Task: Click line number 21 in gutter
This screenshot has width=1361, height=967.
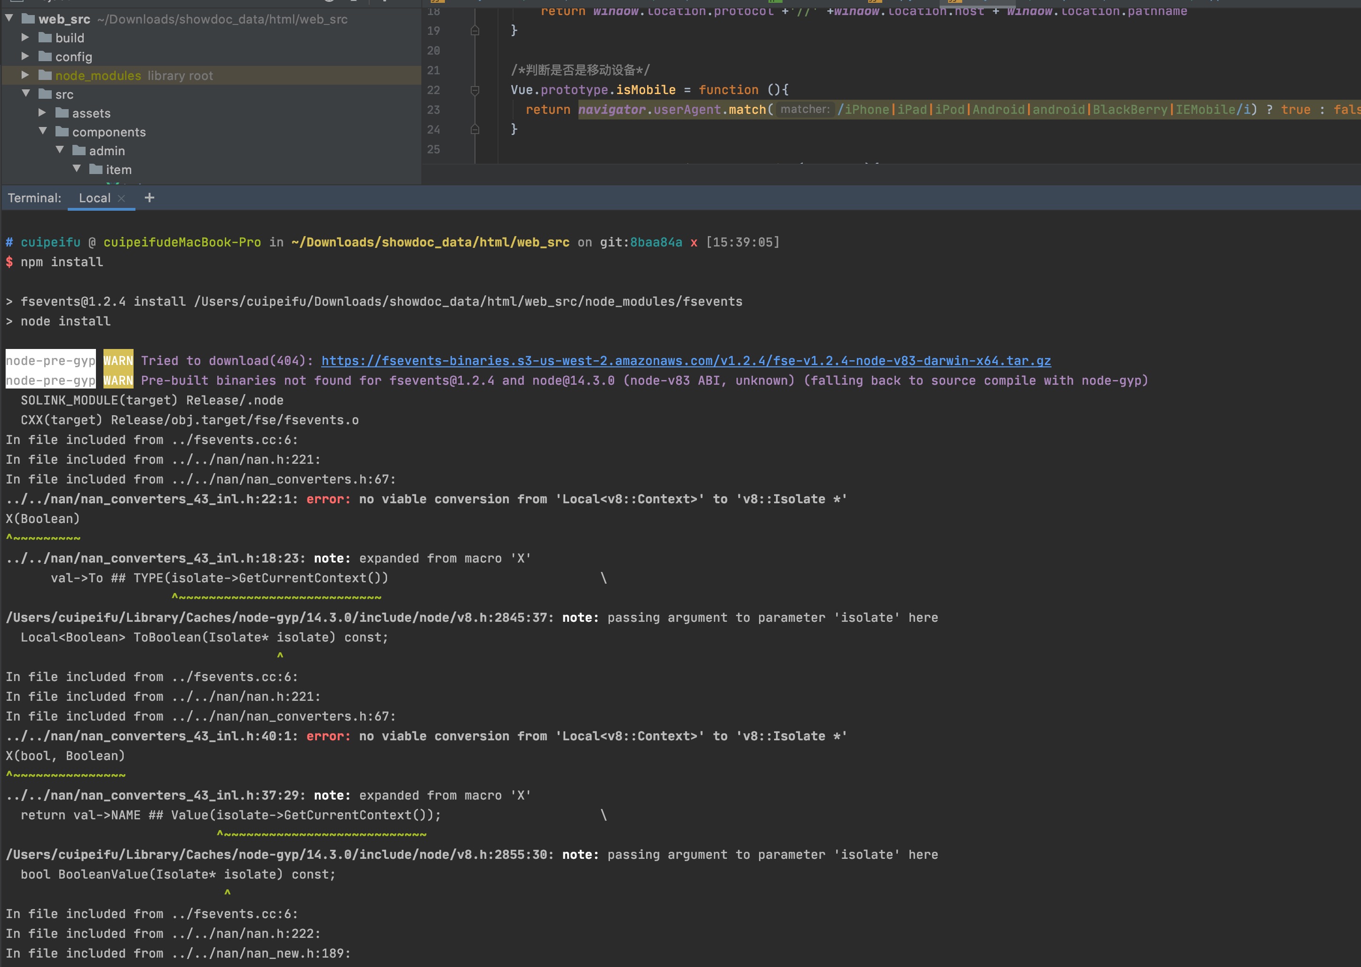Action: [434, 70]
